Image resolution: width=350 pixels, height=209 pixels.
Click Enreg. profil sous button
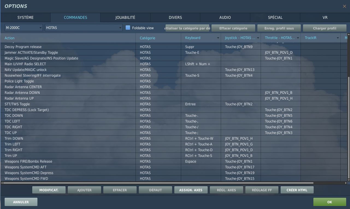point(279,28)
